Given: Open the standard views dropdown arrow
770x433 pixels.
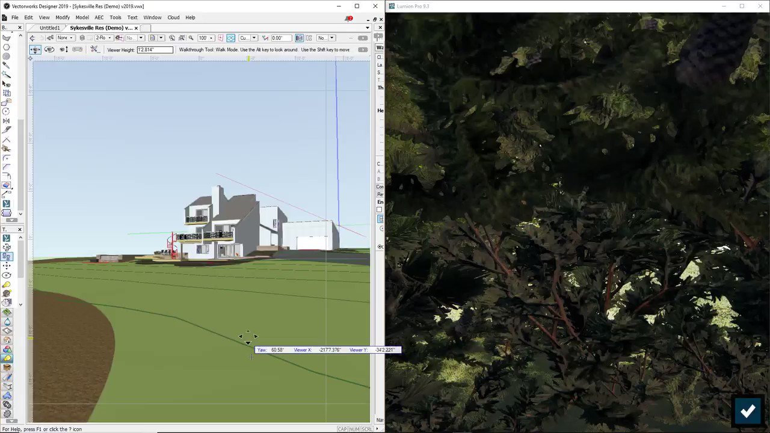Looking at the screenshot, I should pyautogui.click(x=161, y=38).
